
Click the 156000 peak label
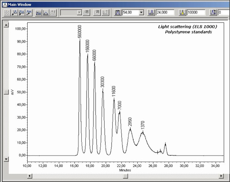point(87,46)
